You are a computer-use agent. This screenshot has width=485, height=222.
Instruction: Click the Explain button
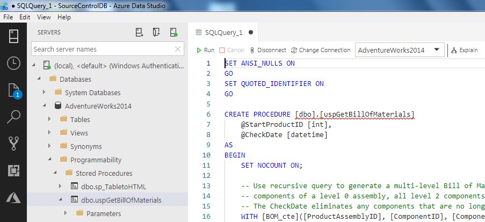click(x=464, y=50)
